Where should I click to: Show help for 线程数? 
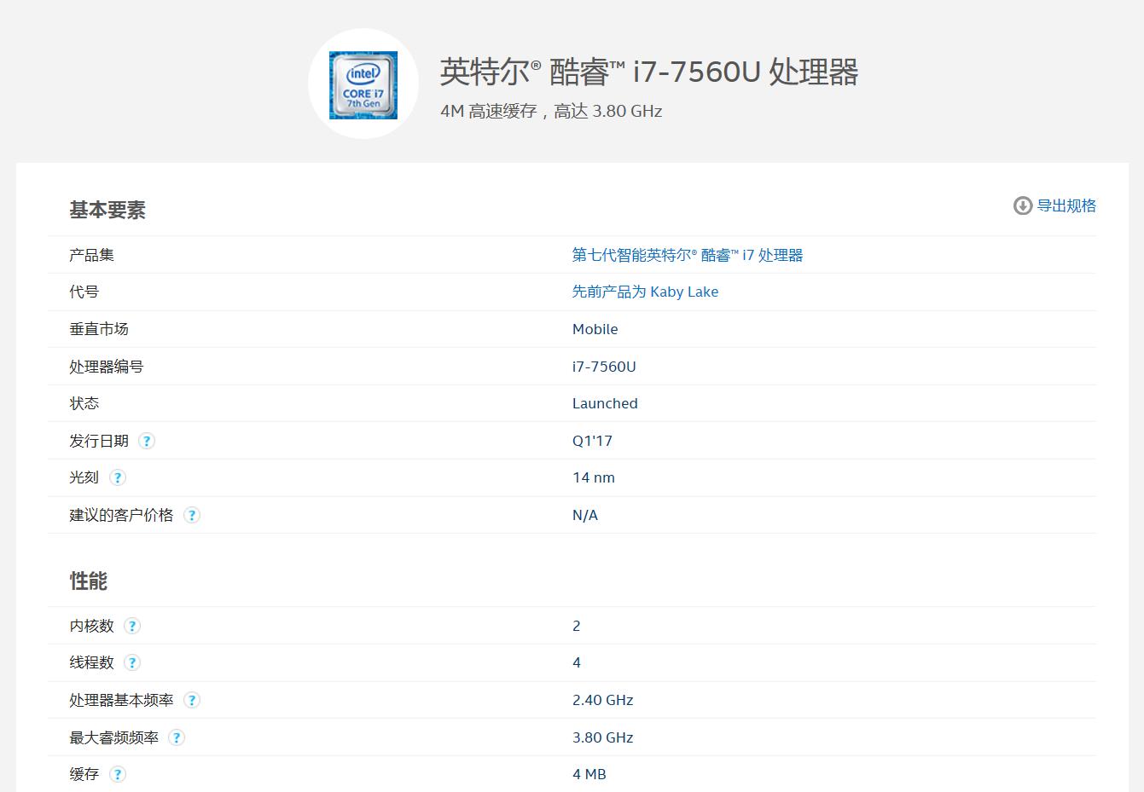132,662
